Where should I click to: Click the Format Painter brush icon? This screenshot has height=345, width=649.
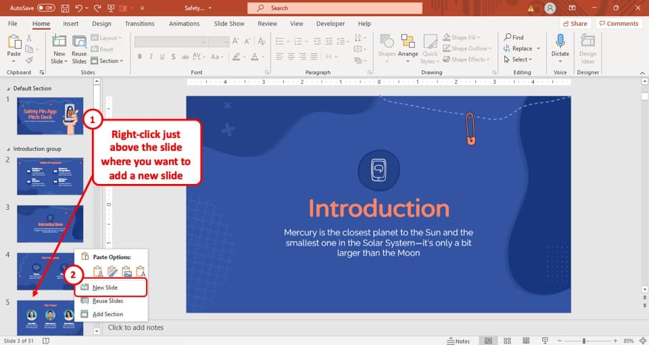tap(29, 60)
